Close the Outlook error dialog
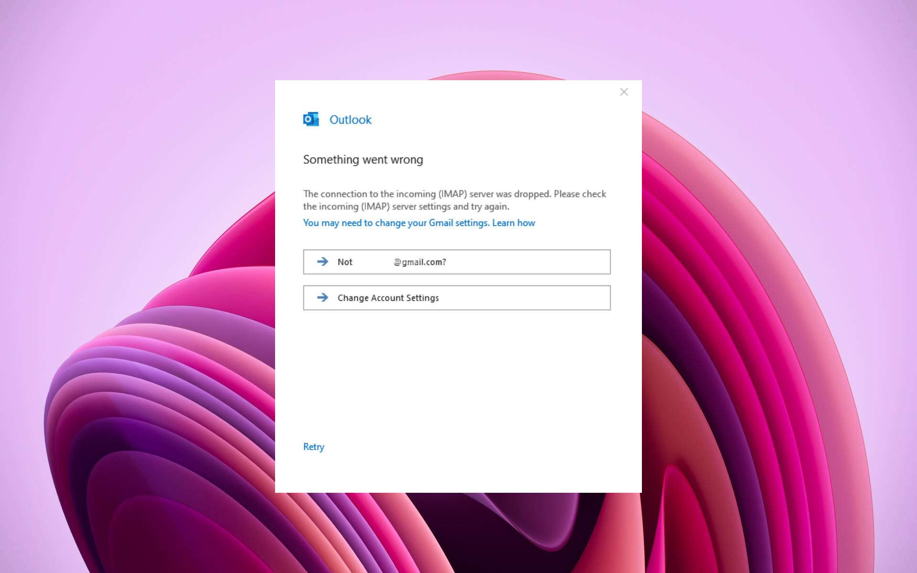Screen dimensions: 917x573 (x=624, y=92)
